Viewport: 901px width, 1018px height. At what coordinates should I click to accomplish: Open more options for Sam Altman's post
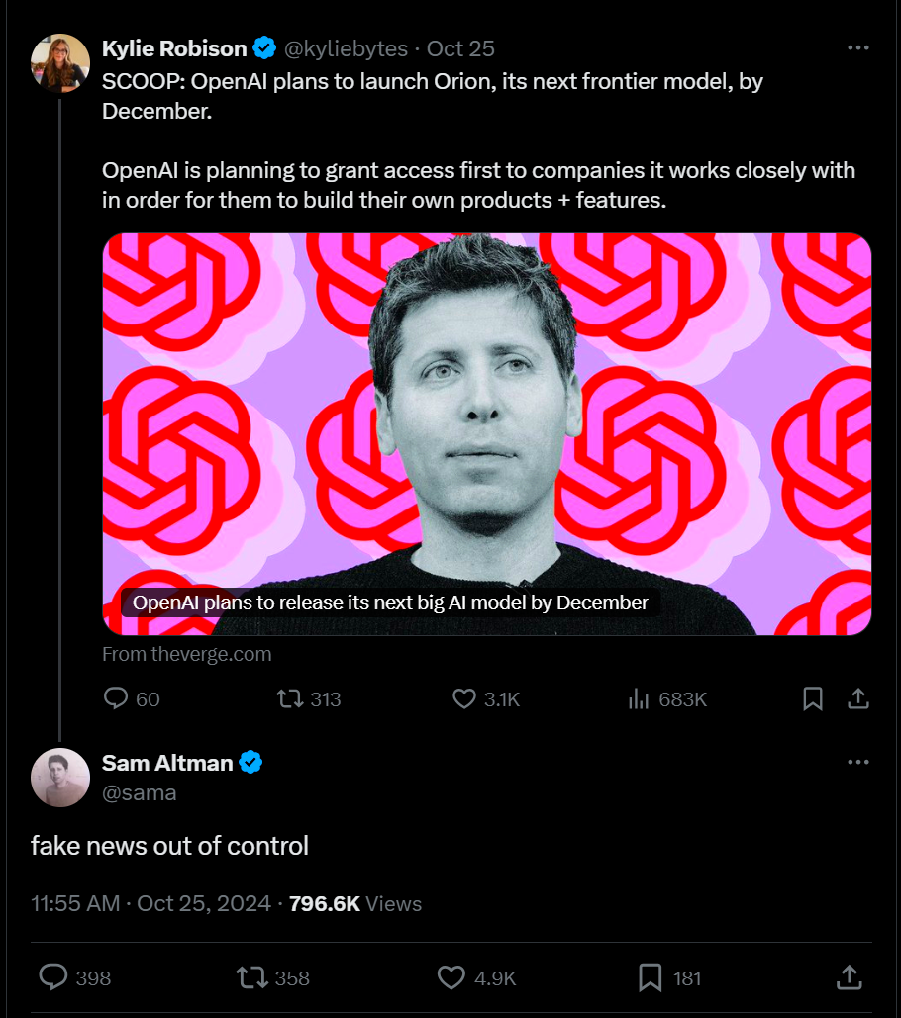click(858, 762)
